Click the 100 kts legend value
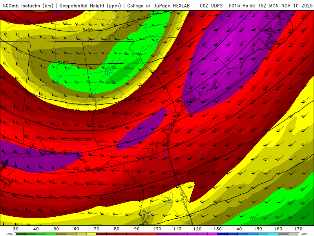Viewport: 314px width, 236px height. [157, 229]
